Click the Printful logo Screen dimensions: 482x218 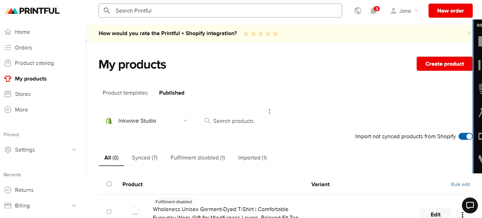coord(32,11)
